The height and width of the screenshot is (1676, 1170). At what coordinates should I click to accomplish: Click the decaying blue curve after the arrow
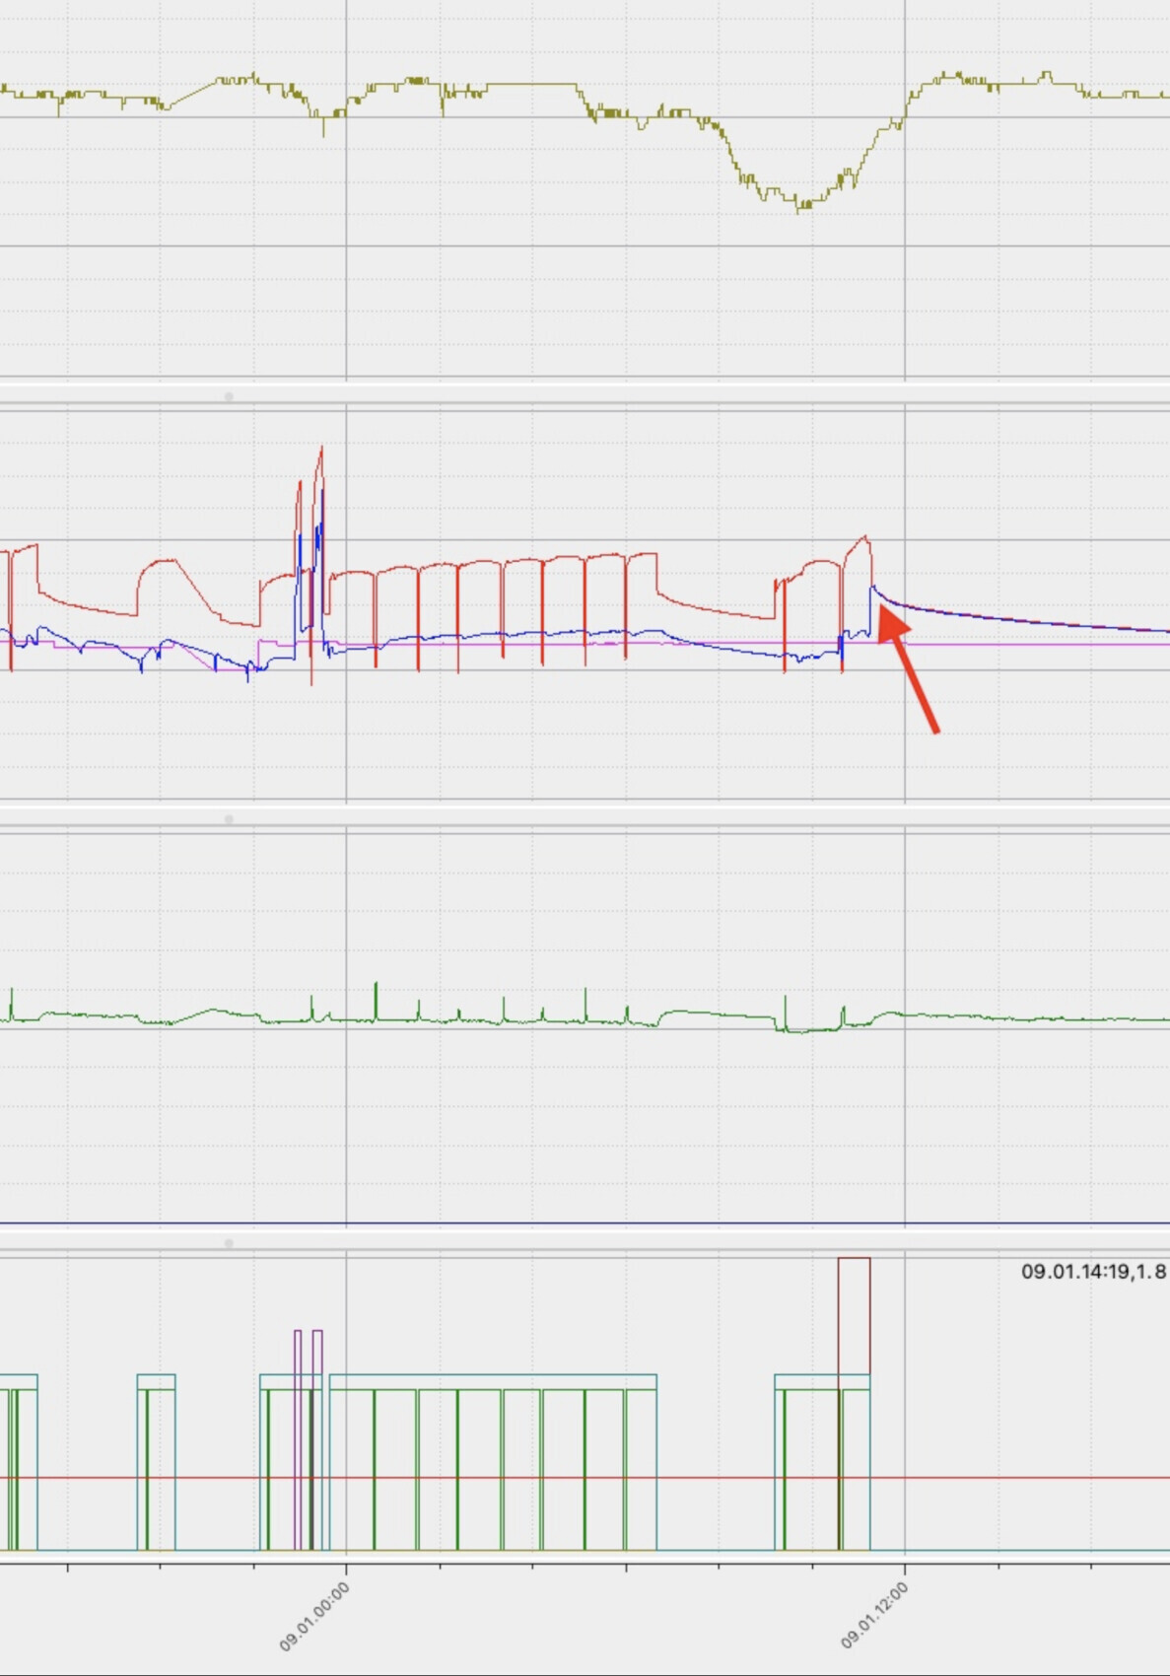point(986,616)
